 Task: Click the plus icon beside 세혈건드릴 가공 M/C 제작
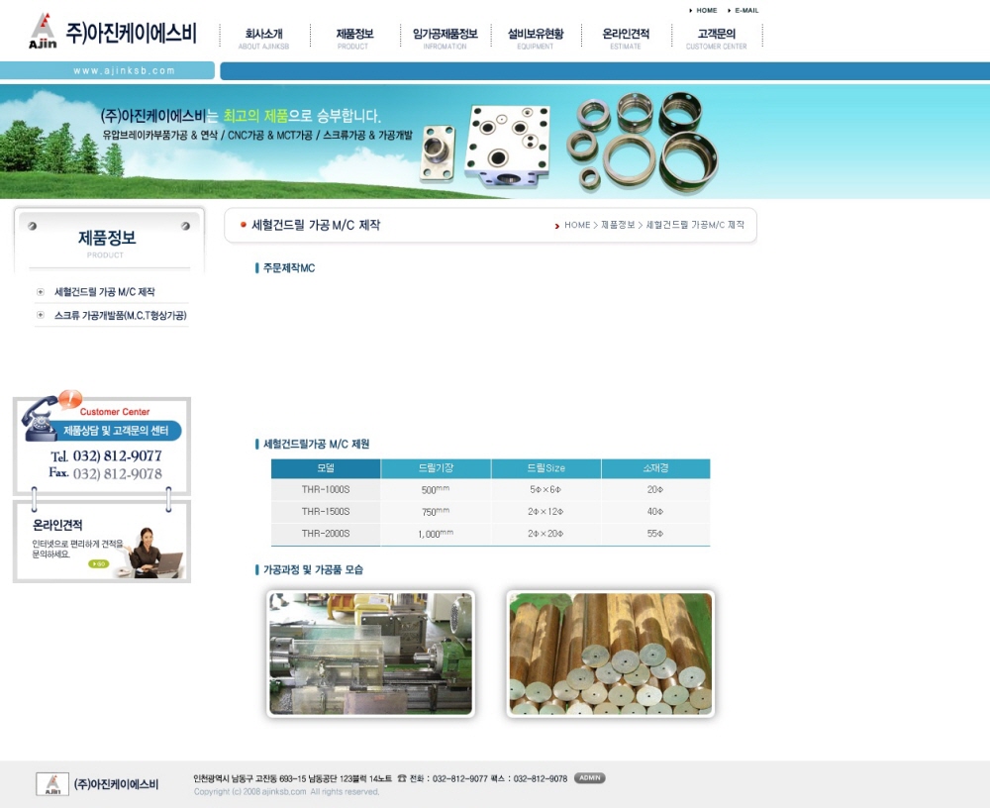[x=41, y=292]
